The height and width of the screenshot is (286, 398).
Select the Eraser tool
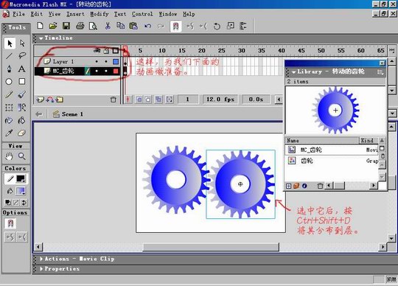pyautogui.click(x=22, y=133)
